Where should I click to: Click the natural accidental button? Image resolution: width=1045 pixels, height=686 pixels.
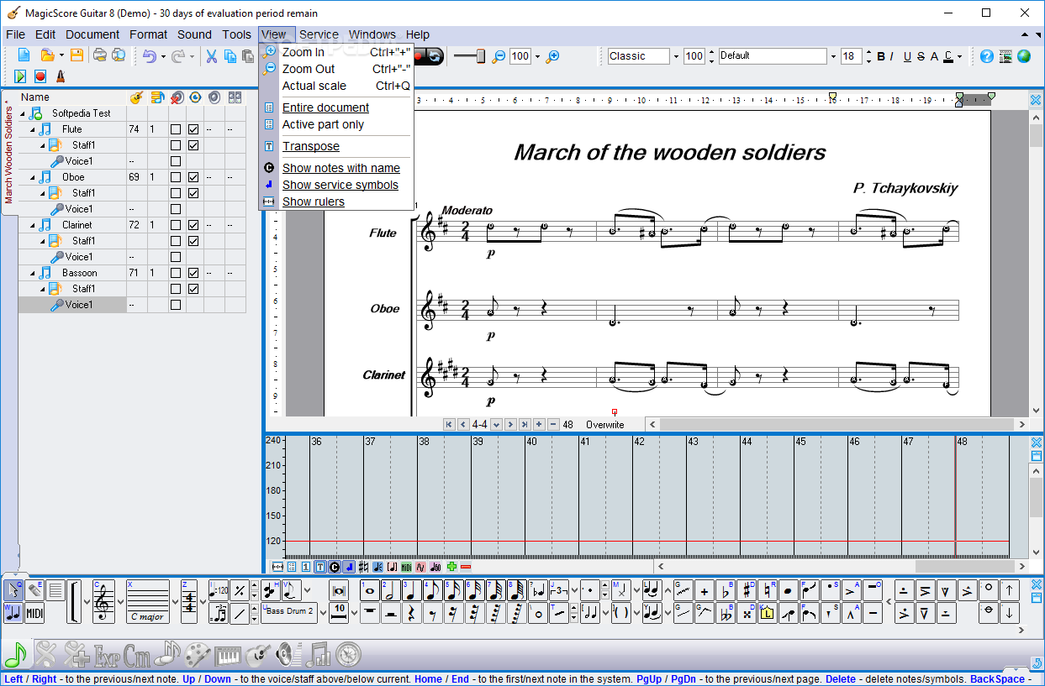point(768,590)
